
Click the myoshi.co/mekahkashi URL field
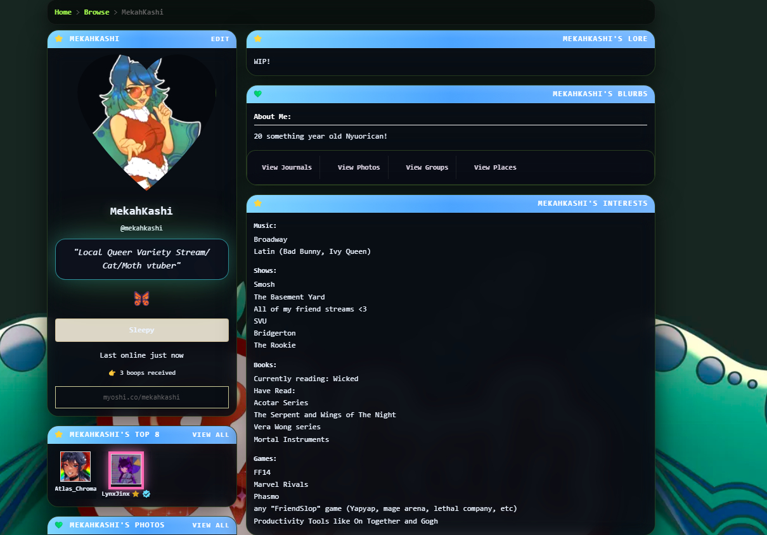point(142,397)
